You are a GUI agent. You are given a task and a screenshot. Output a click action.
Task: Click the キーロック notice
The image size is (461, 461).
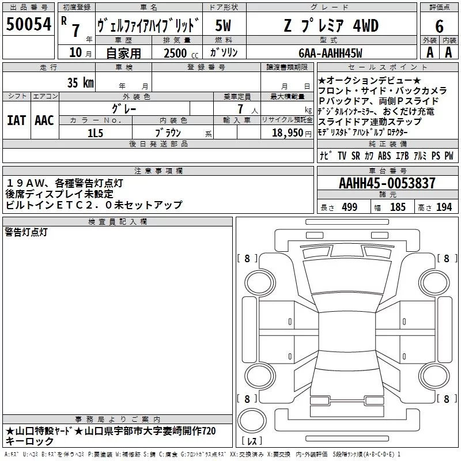[29, 441]
